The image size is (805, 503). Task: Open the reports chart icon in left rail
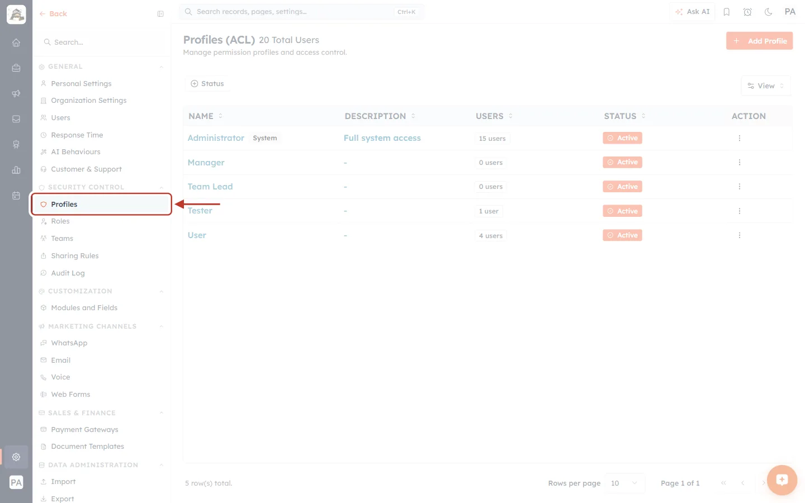point(16,170)
